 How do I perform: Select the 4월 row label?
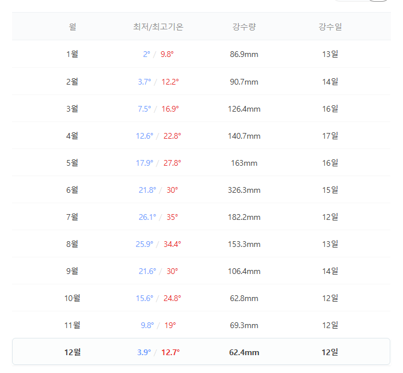pyautogui.click(x=72, y=136)
